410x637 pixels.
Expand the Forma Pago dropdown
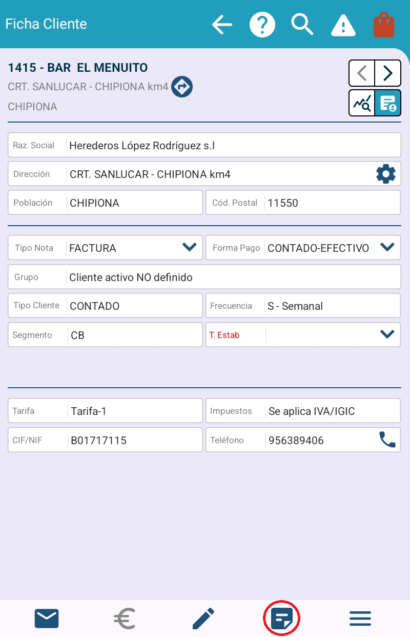[387, 248]
